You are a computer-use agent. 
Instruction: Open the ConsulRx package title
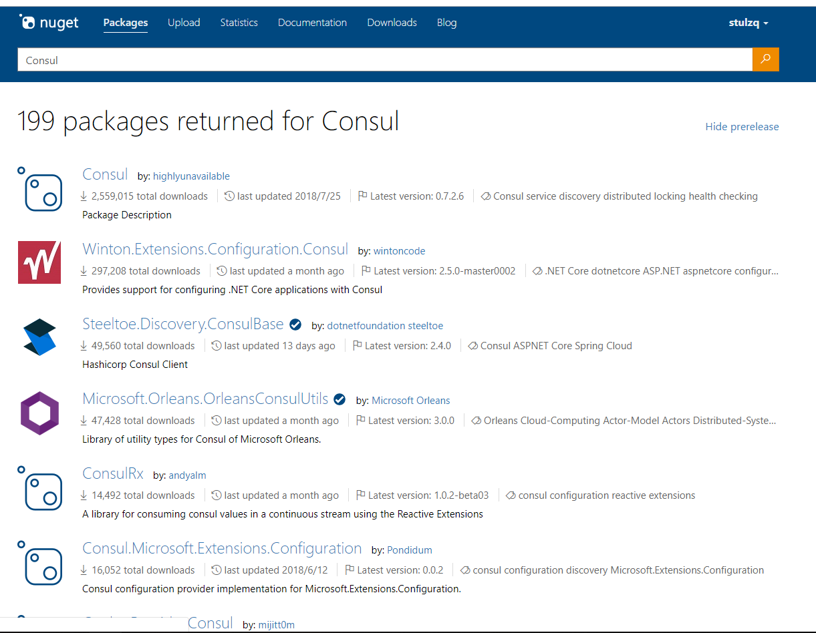pos(113,474)
